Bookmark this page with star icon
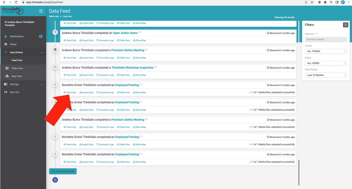The width and height of the screenshot is (352, 189). coord(312,2)
